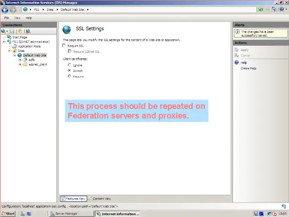
Task: Click Apply in the Actions pane
Action: click(x=245, y=50)
